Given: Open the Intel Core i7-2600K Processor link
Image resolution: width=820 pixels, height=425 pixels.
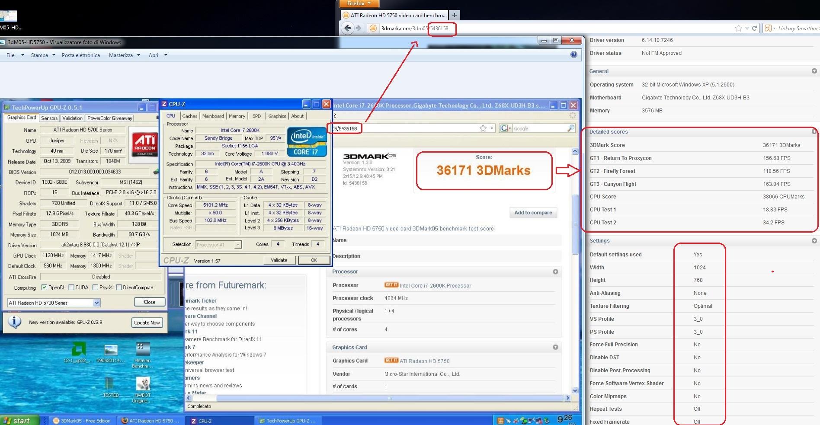Looking at the screenshot, I should coord(436,285).
